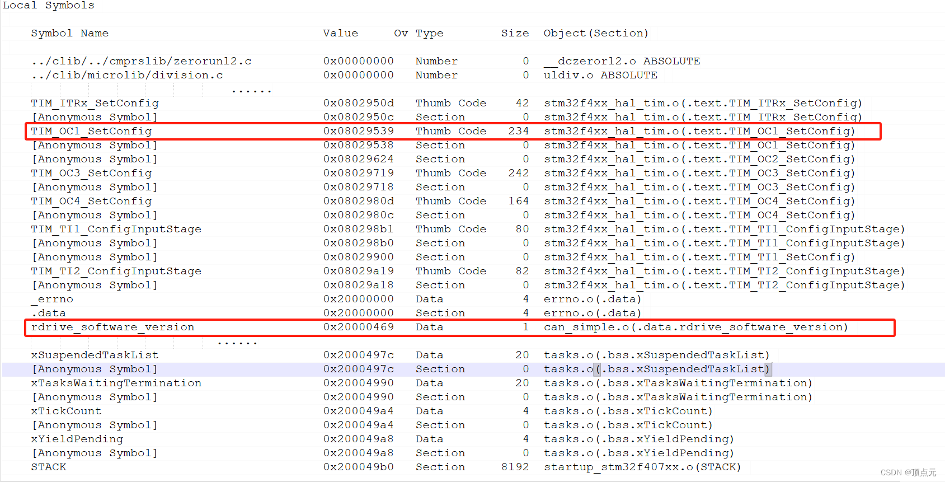Click the size 164 of TIM_OC4_SetConfig
This screenshot has width=945, height=482.
pos(519,201)
